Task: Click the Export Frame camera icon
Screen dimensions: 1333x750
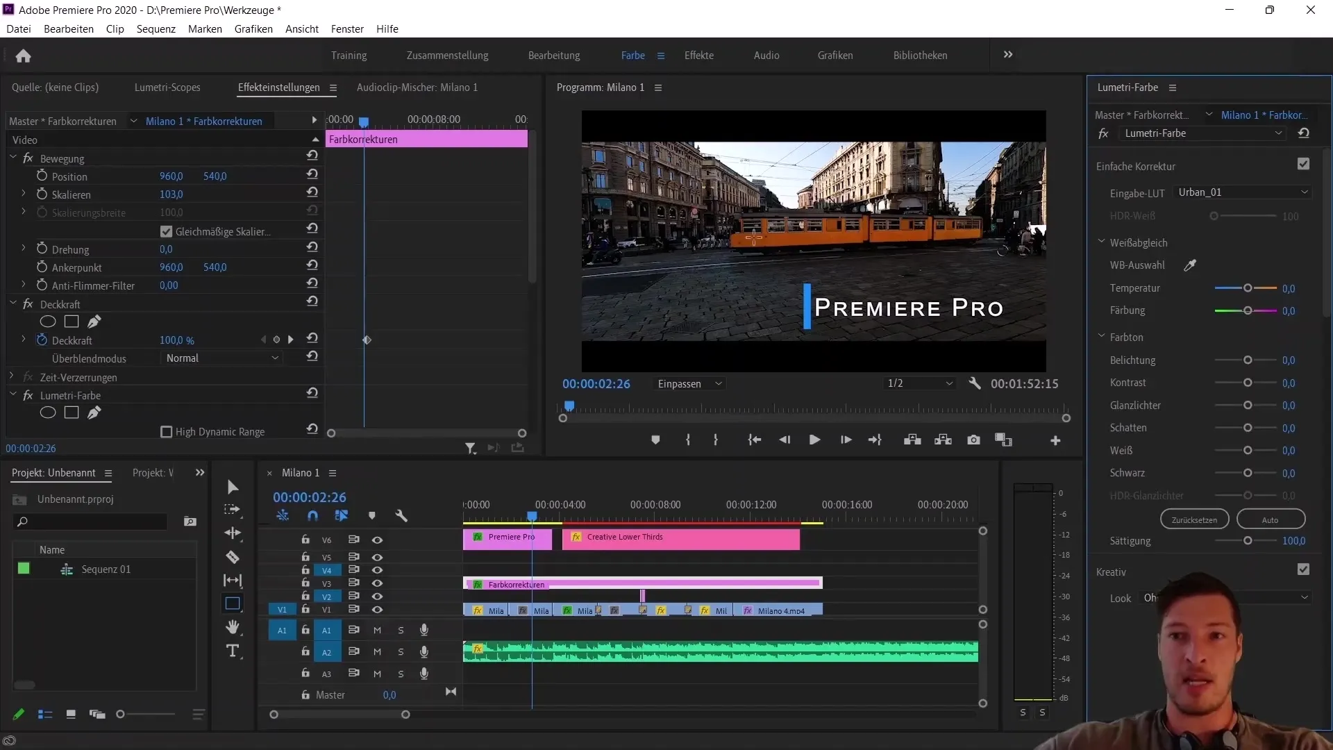Action: [973, 440]
